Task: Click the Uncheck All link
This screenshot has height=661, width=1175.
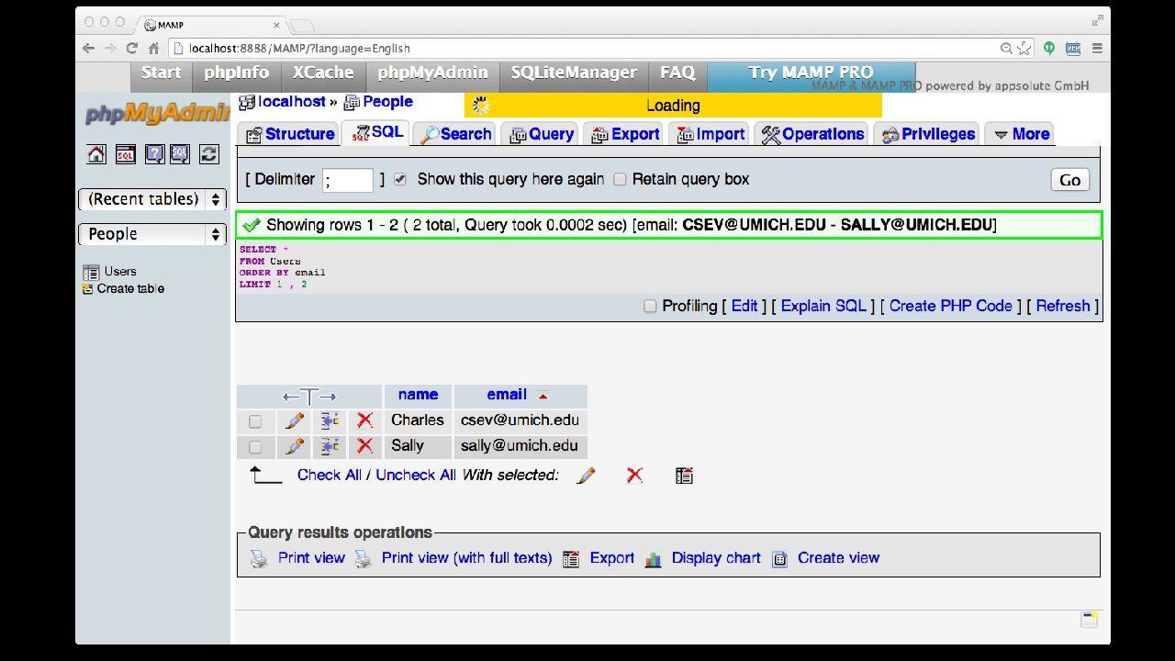Action: coord(416,476)
